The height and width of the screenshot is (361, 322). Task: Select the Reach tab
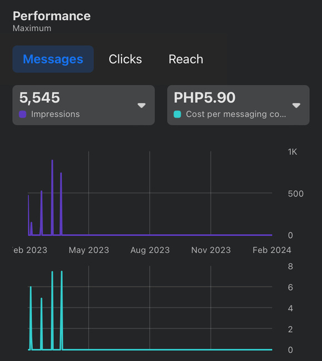pyautogui.click(x=186, y=59)
